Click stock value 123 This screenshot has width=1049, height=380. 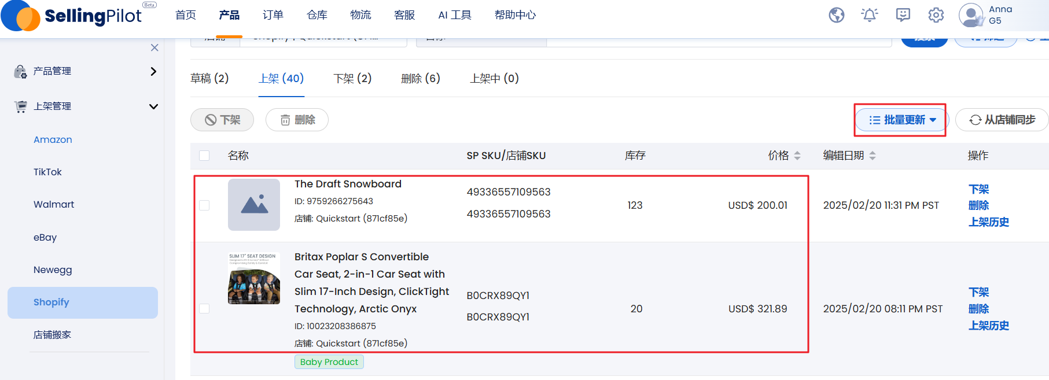(x=635, y=205)
